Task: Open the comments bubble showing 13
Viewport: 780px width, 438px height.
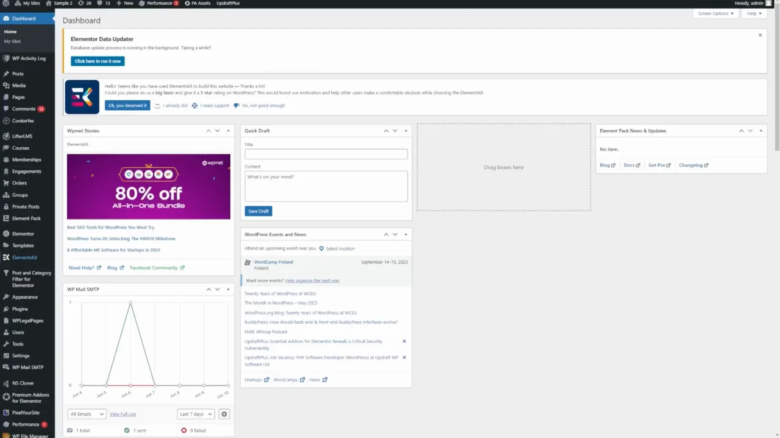Action: pyautogui.click(x=104, y=3)
